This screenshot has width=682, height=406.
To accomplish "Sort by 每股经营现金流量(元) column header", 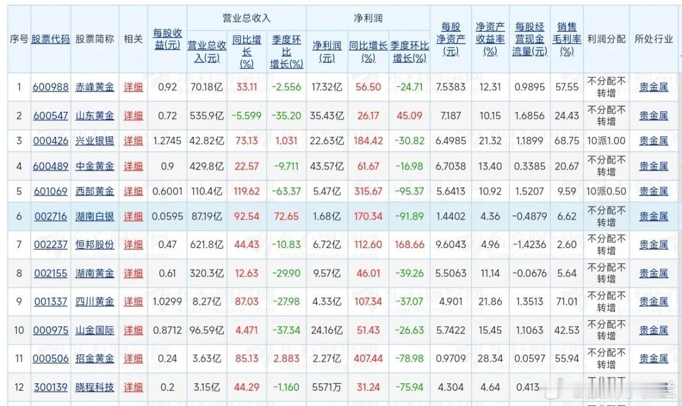I will click(530, 39).
